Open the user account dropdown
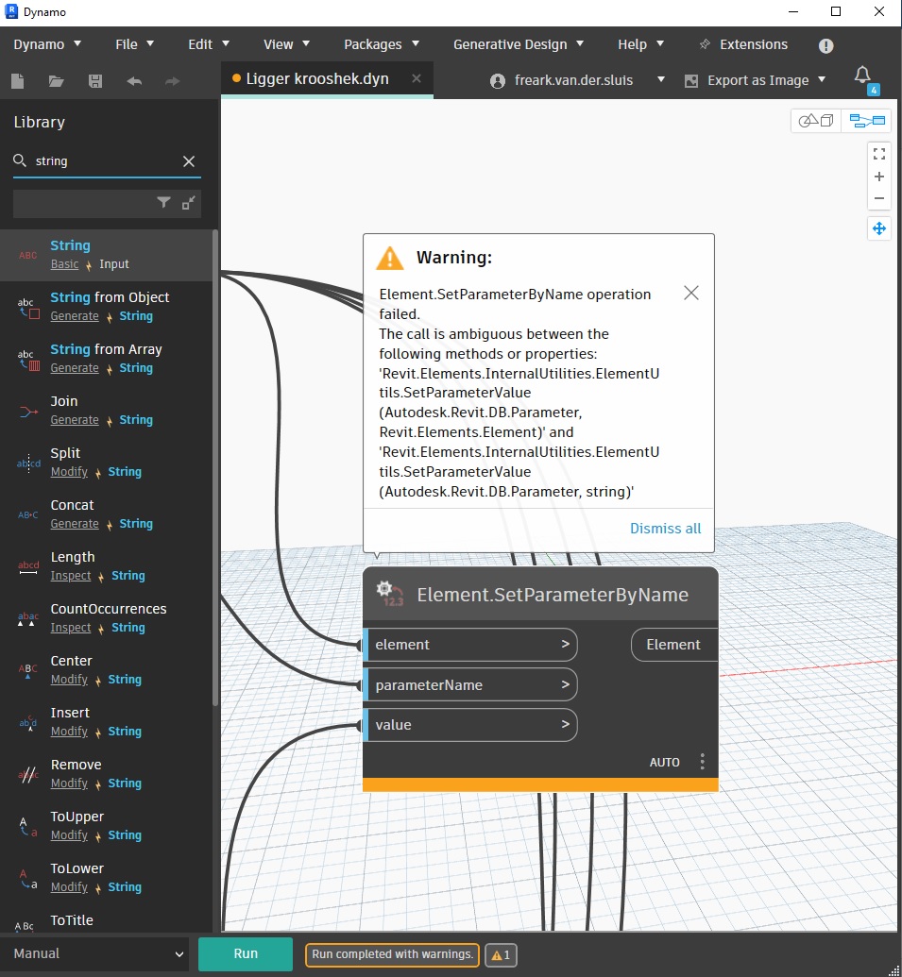902x977 pixels. coord(660,80)
